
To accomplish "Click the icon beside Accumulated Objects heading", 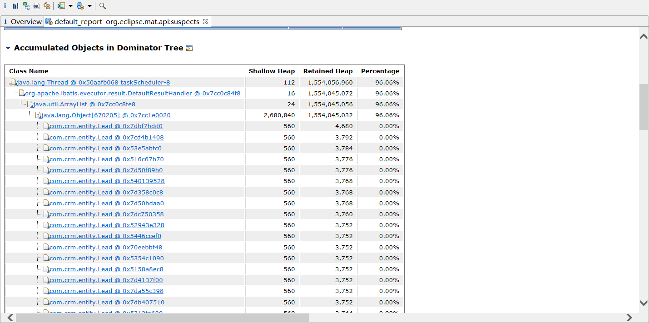I will [189, 48].
